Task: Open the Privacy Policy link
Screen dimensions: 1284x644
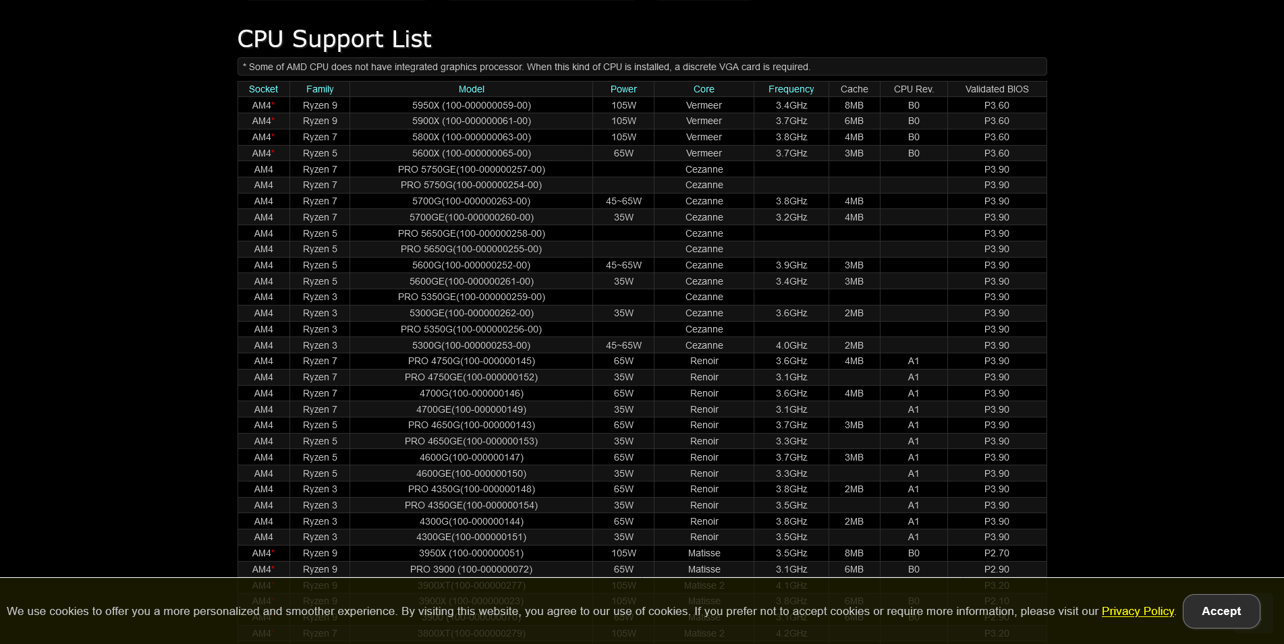Action: pos(1138,611)
